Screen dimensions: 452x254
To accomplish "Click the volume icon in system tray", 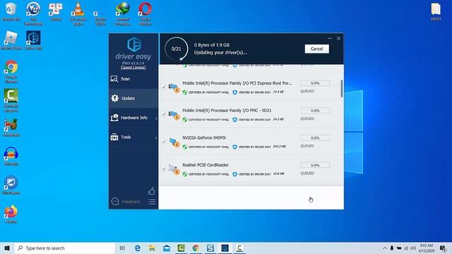I will click(413, 248).
